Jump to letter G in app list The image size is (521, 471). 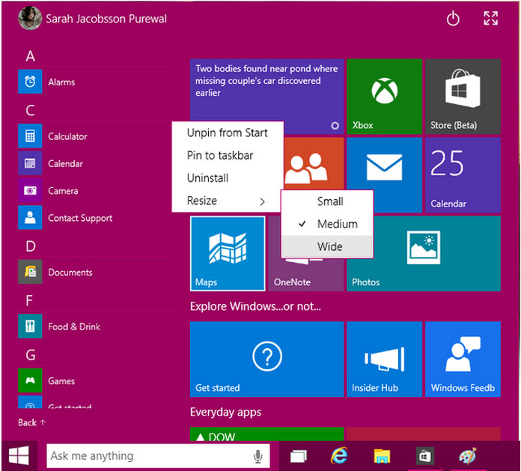pyautogui.click(x=31, y=355)
